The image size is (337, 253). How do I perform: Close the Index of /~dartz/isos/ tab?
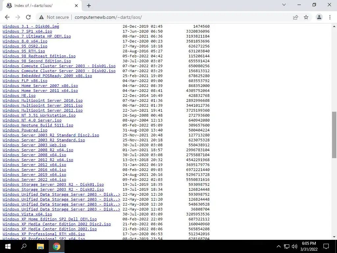coord(76,6)
